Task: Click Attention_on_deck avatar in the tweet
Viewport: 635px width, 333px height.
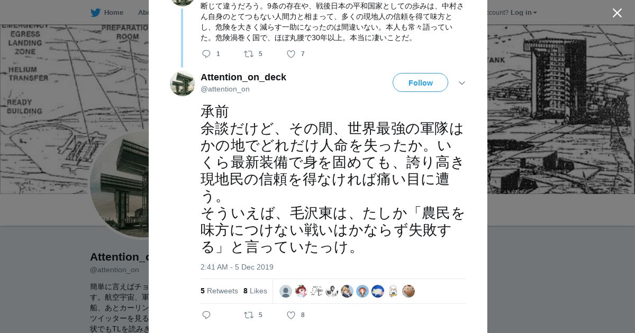Action: (x=183, y=84)
